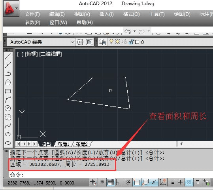The height and width of the screenshot is (190, 213).
Task: Open the undo history dropdown arrow
Action: point(134,31)
